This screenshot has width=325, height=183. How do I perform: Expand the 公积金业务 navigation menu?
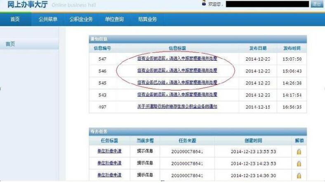click(x=81, y=19)
